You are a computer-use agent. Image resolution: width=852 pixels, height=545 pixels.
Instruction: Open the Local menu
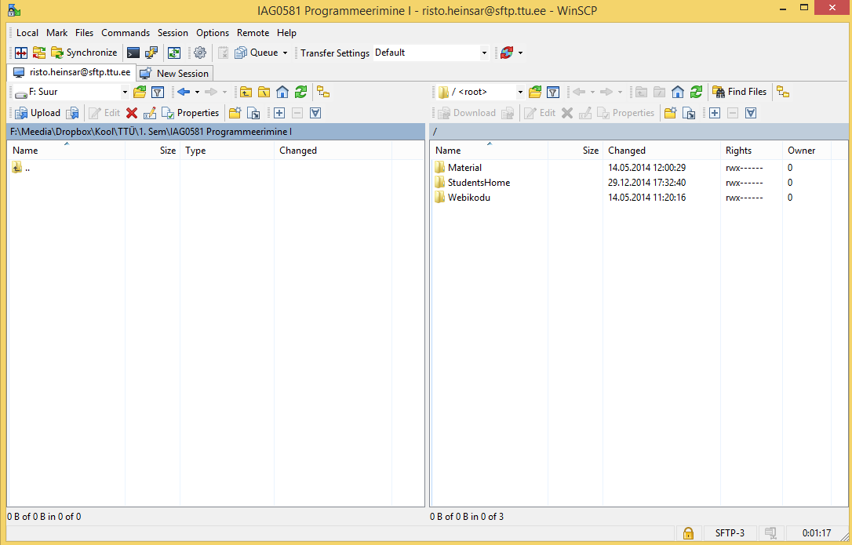tap(27, 33)
